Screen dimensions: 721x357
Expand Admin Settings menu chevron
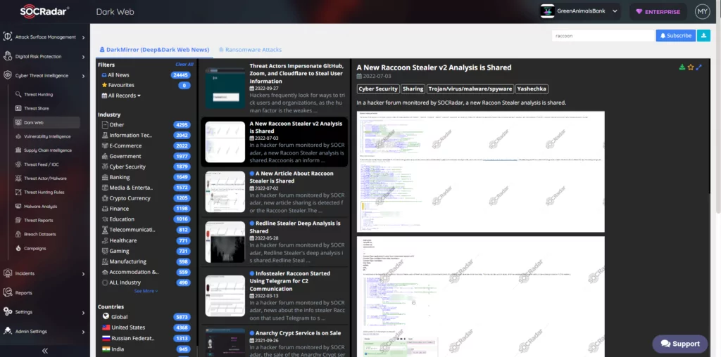pos(83,332)
